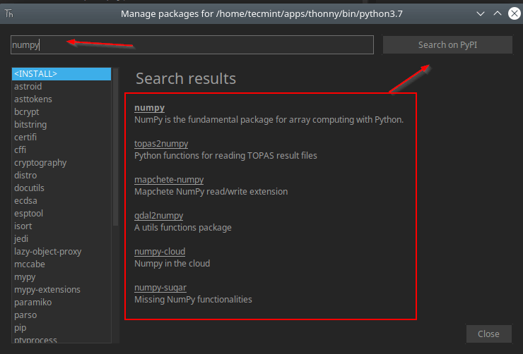
Task: Maximize the package manager window
Action: point(498,13)
